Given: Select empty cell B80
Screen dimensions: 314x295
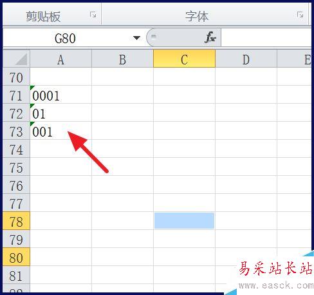Looking at the screenshot, I should click(x=122, y=257).
